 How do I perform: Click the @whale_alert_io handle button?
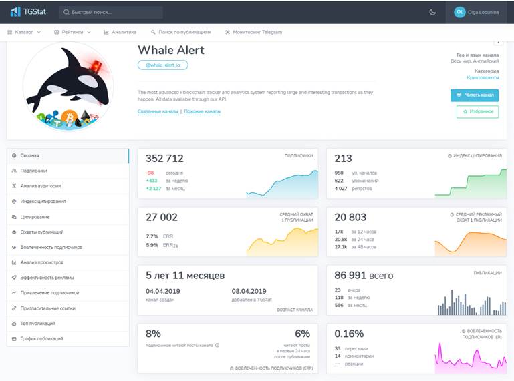coord(163,65)
